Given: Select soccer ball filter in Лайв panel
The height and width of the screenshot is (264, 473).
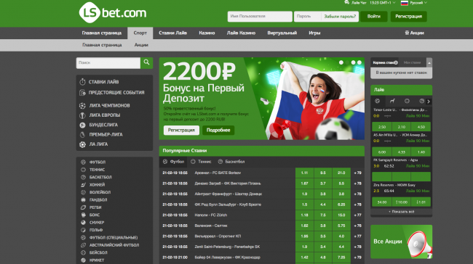Looking at the screenshot, I should [x=377, y=101].
